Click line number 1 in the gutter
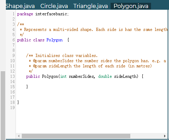 13,14
